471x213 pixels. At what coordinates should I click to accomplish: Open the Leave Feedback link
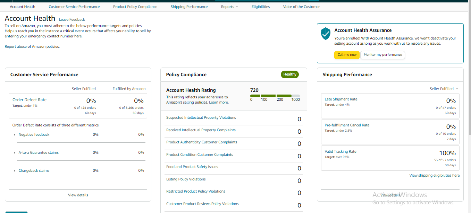click(x=72, y=19)
